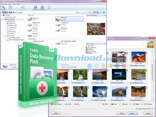Click the refresh icon beside address bar

pyautogui.click(x=78, y=12)
